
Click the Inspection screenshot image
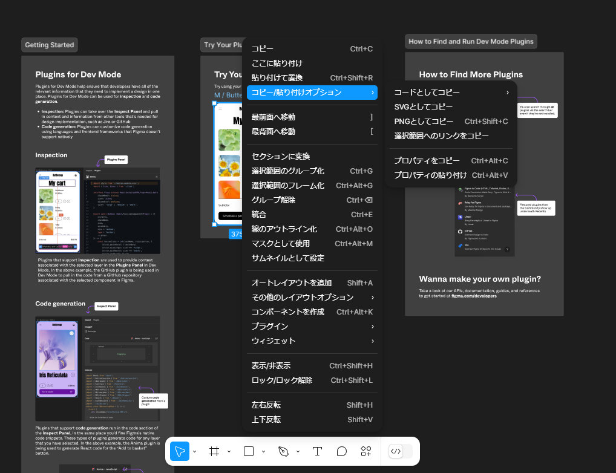click(98, 211)
